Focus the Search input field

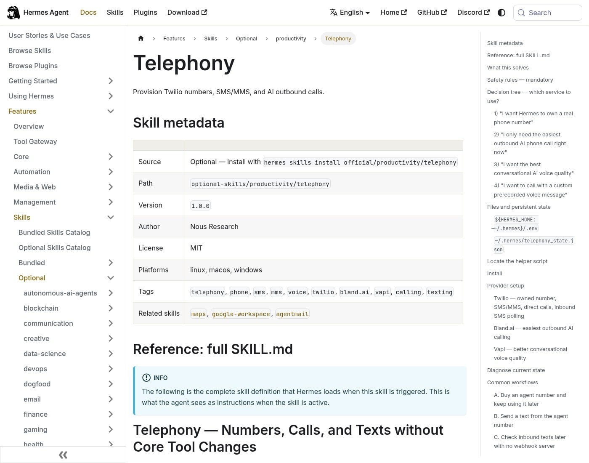click(x=548, y=13)
